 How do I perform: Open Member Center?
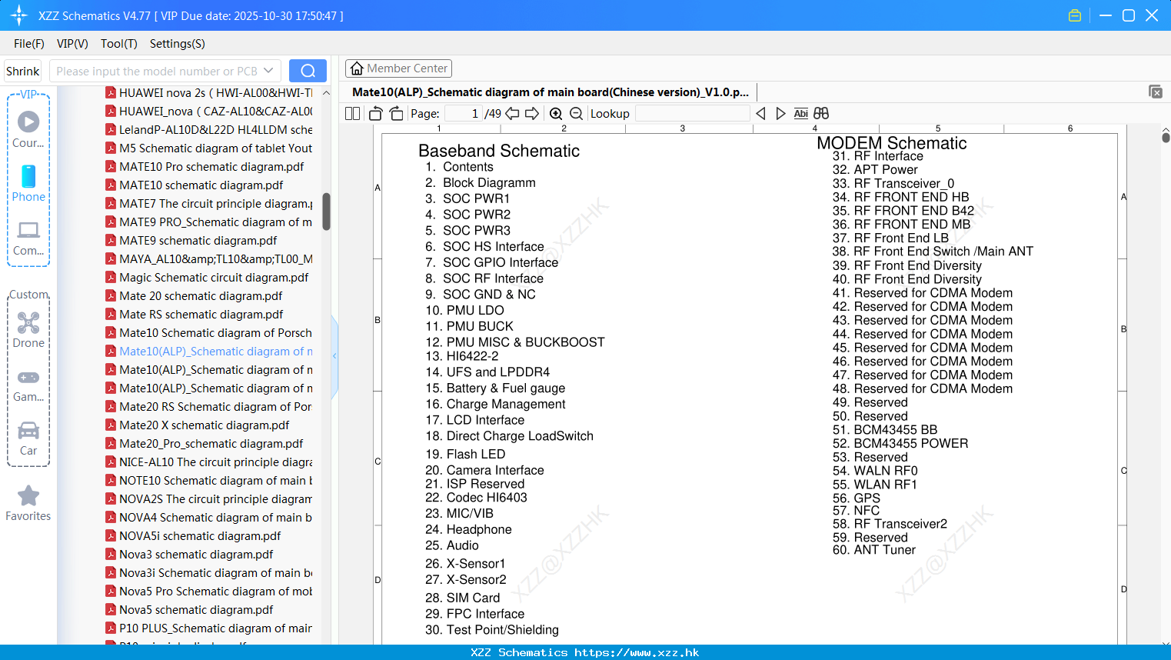(398, 68)
